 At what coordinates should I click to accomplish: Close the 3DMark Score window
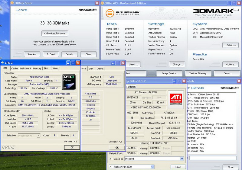click(x=97, y=3)
